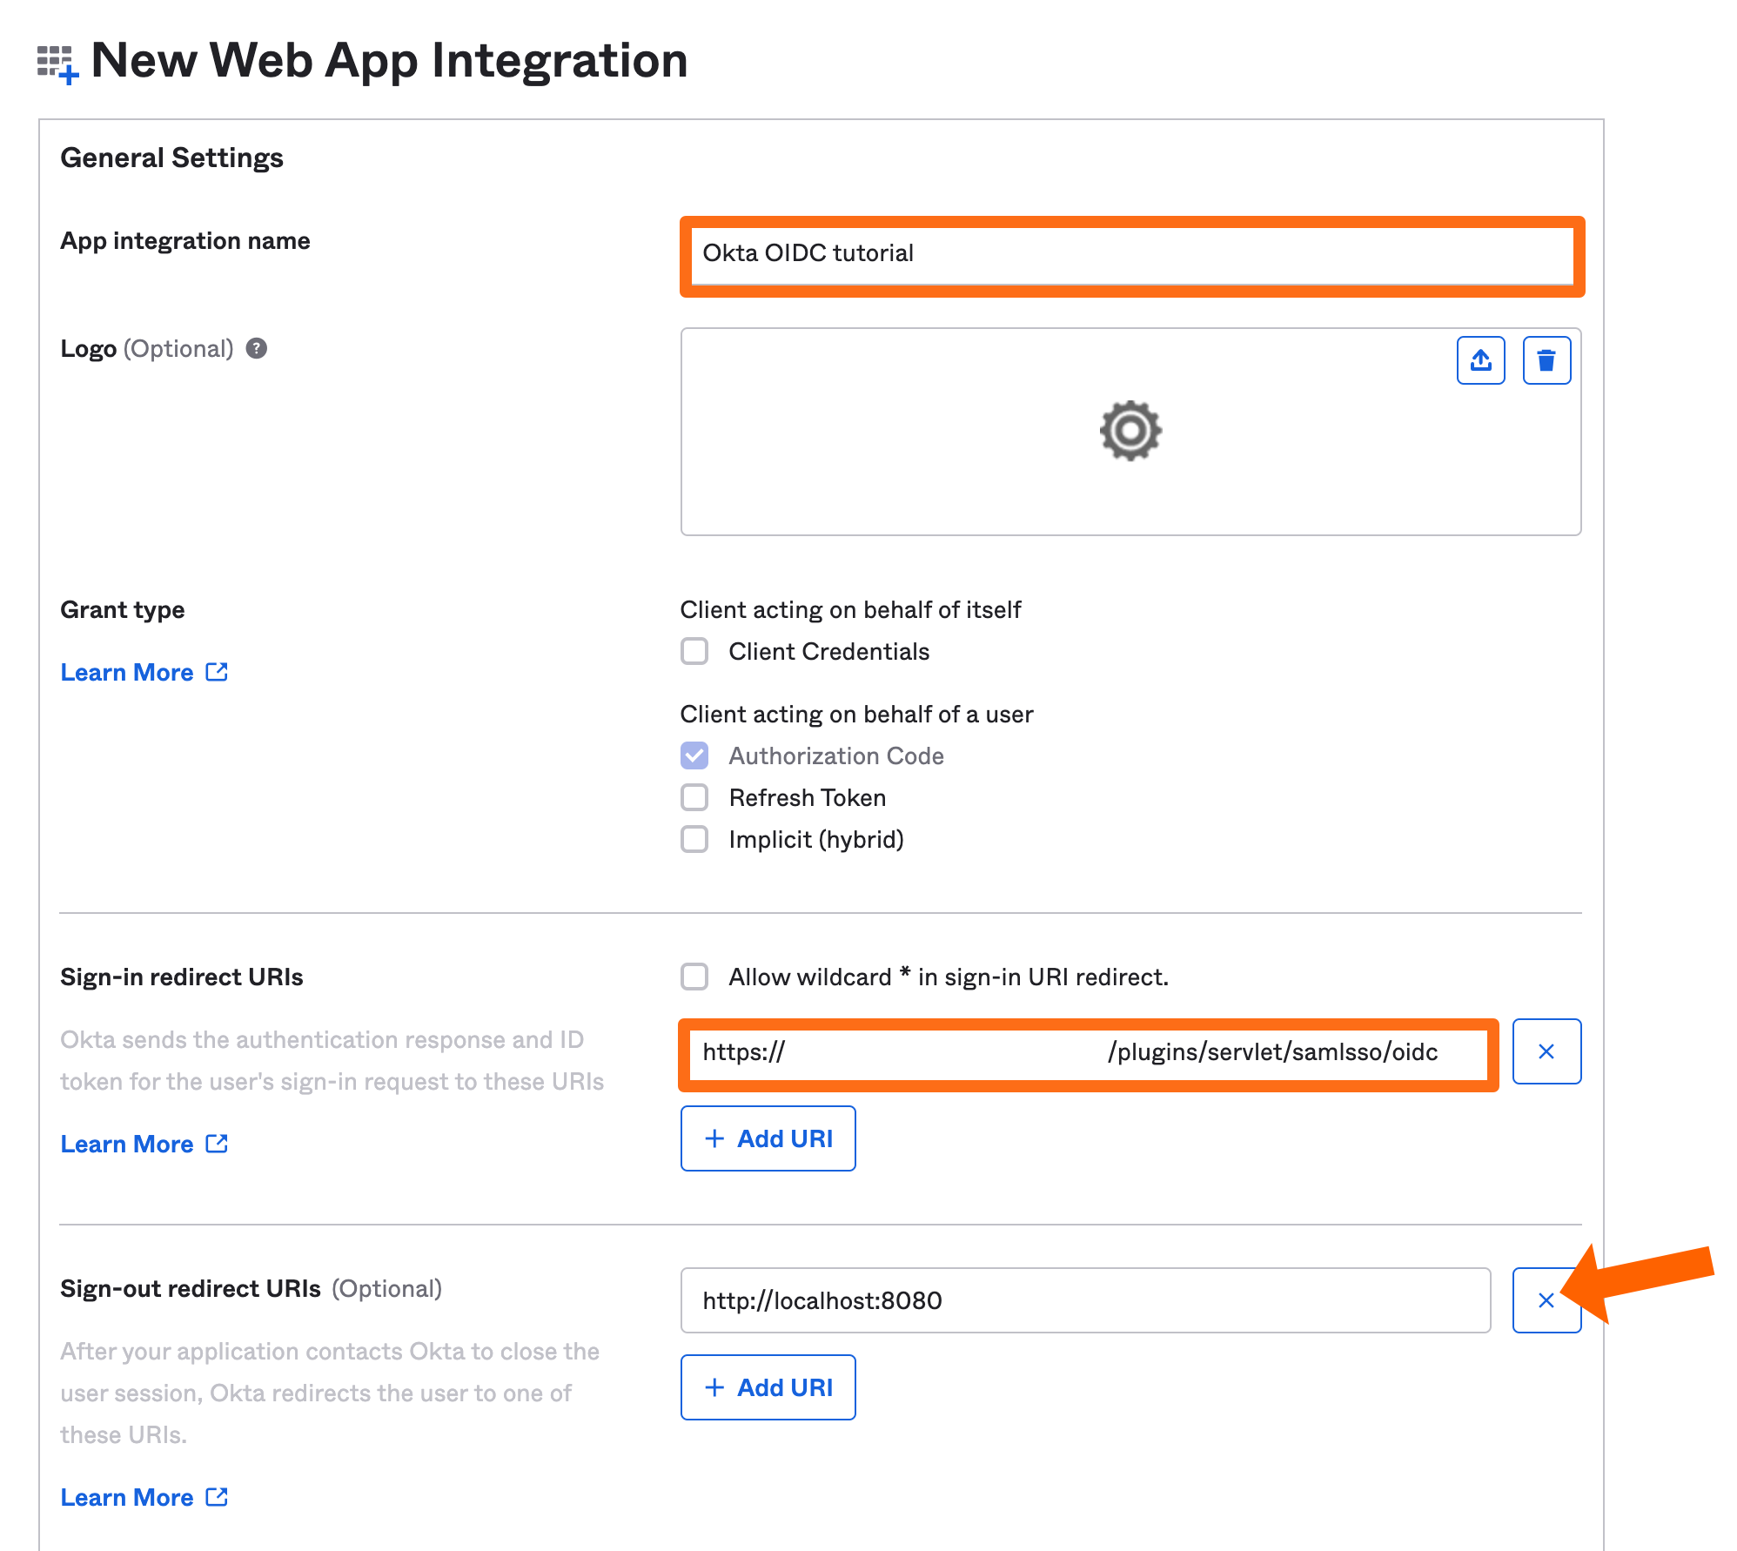Allow wildcard in sign-in URI redirect
Image resolution: width=1737 pixels, height=1551 pixels.
point(694,977)
